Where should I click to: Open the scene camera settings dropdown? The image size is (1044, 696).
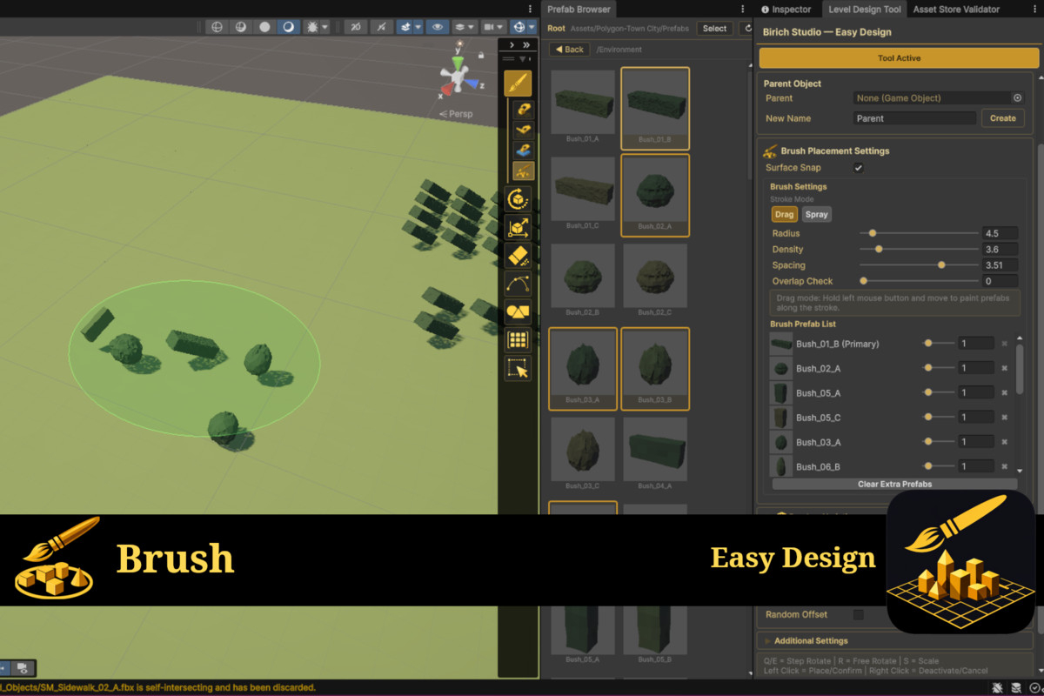click(x=493, y=27)
